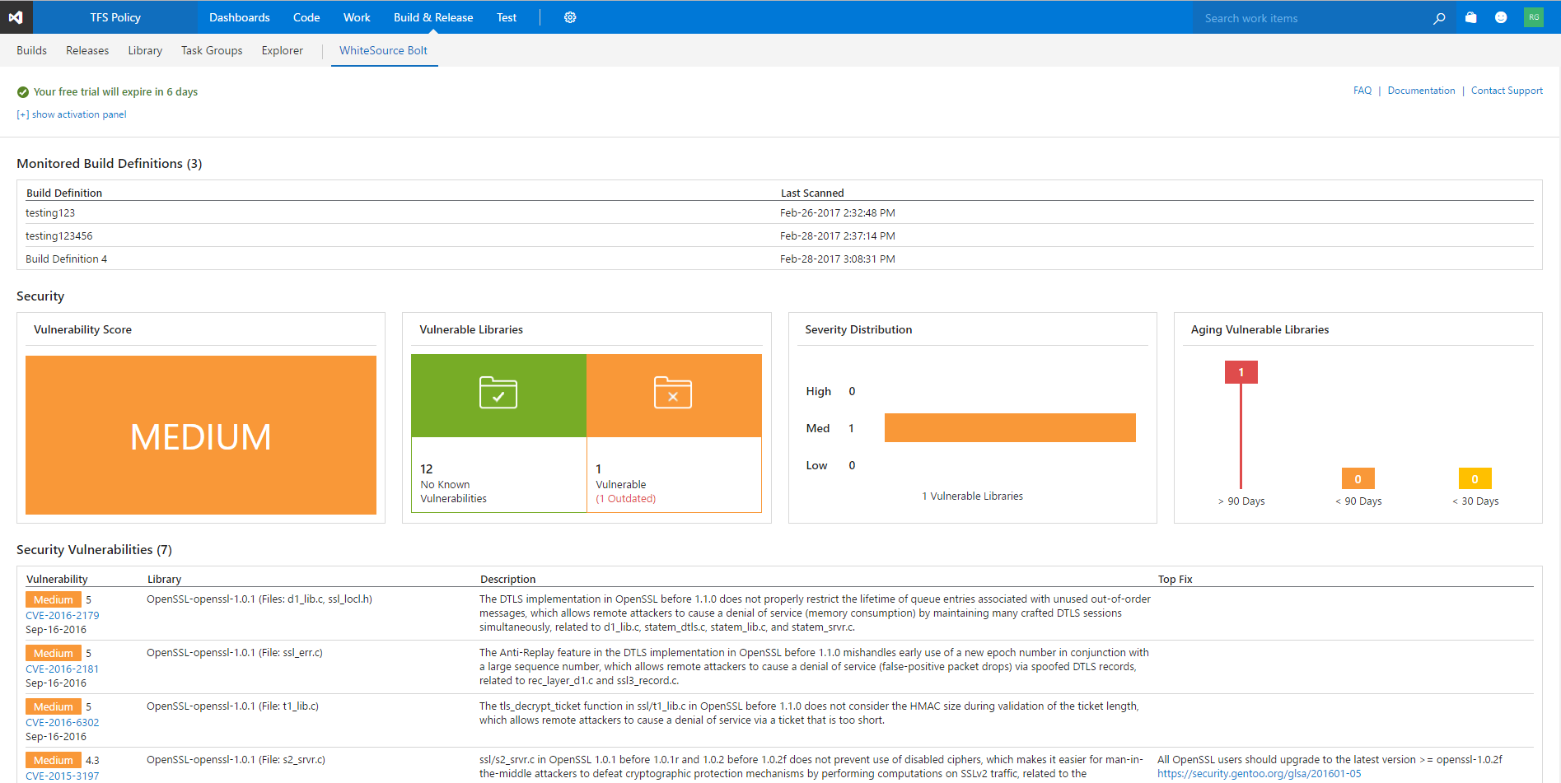Click the red > 90 Days marker
This screenshot has width=1561, height=783.
point(1241,372)
